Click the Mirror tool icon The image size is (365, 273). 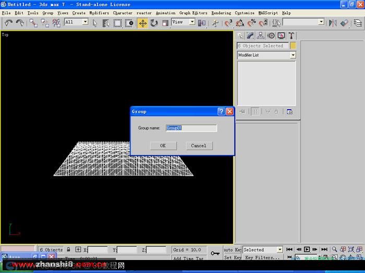(x=333, y=23)
